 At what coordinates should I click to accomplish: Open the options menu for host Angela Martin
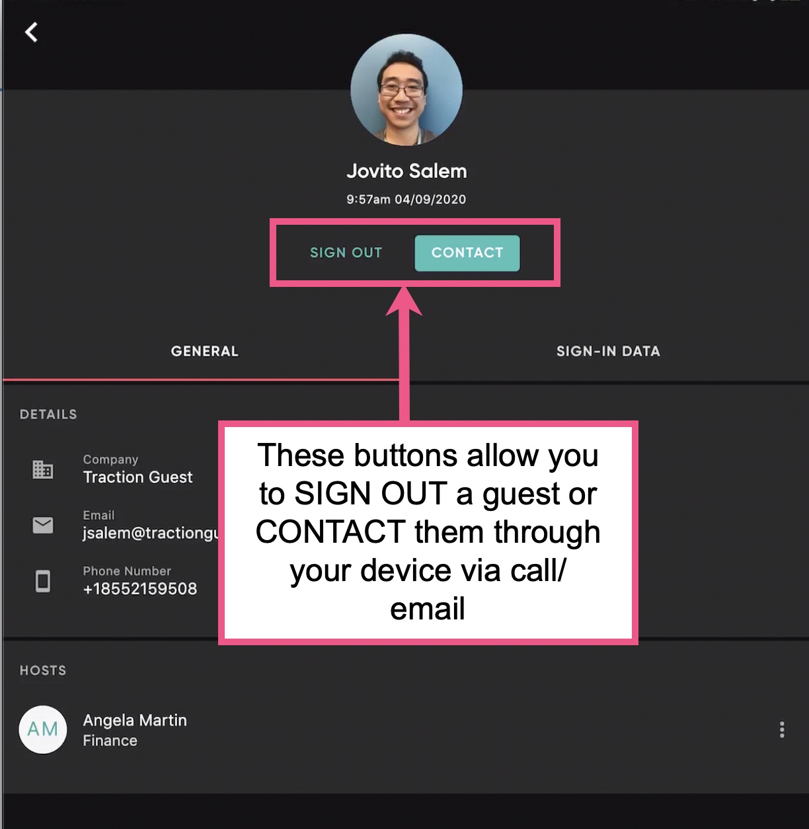782,729
